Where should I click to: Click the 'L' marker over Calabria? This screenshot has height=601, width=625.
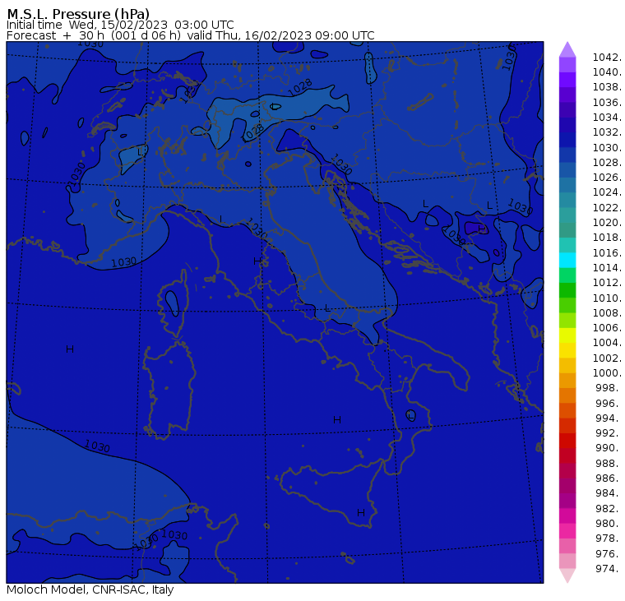(x=411, y=416)
